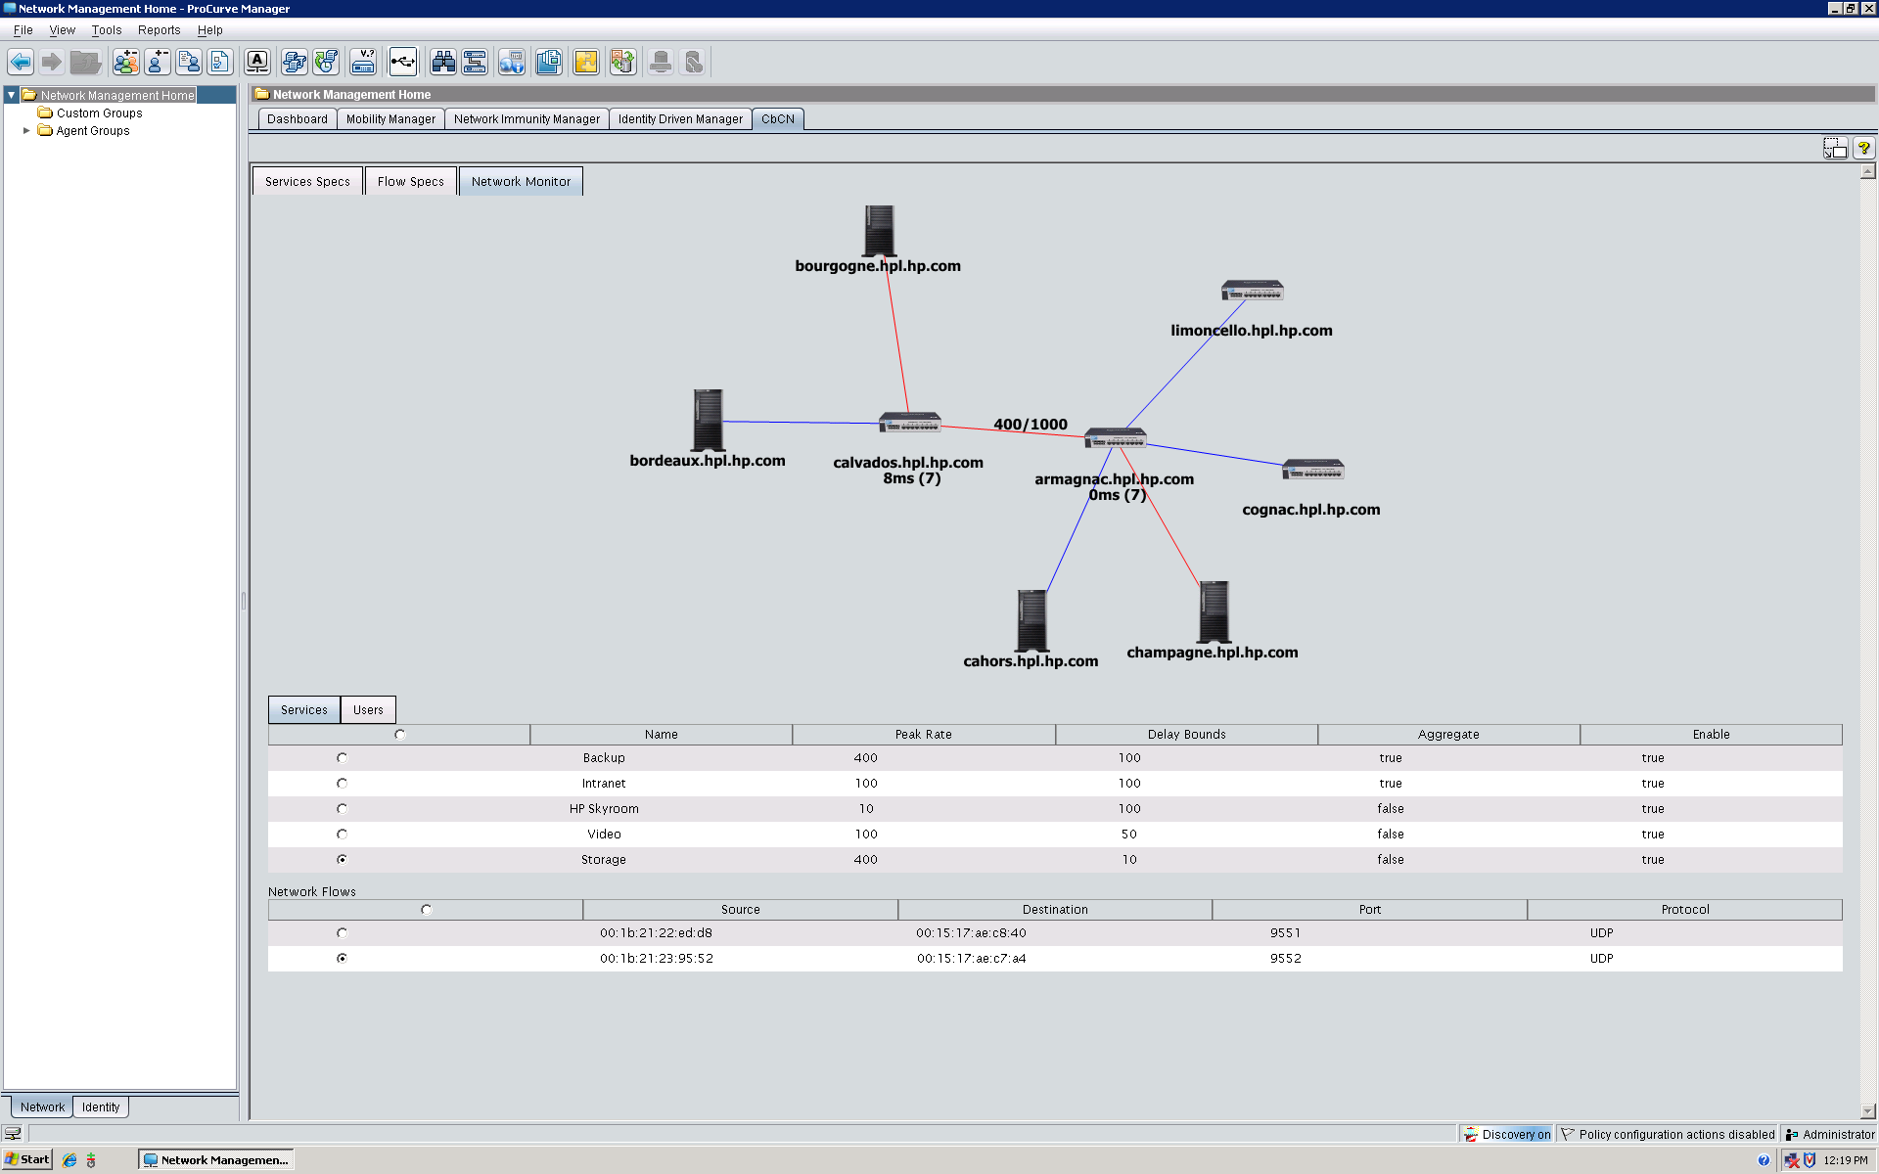Click the binoculars discovery icon
Viewport: 1879px width, 1174px height.
coord(443,63)
